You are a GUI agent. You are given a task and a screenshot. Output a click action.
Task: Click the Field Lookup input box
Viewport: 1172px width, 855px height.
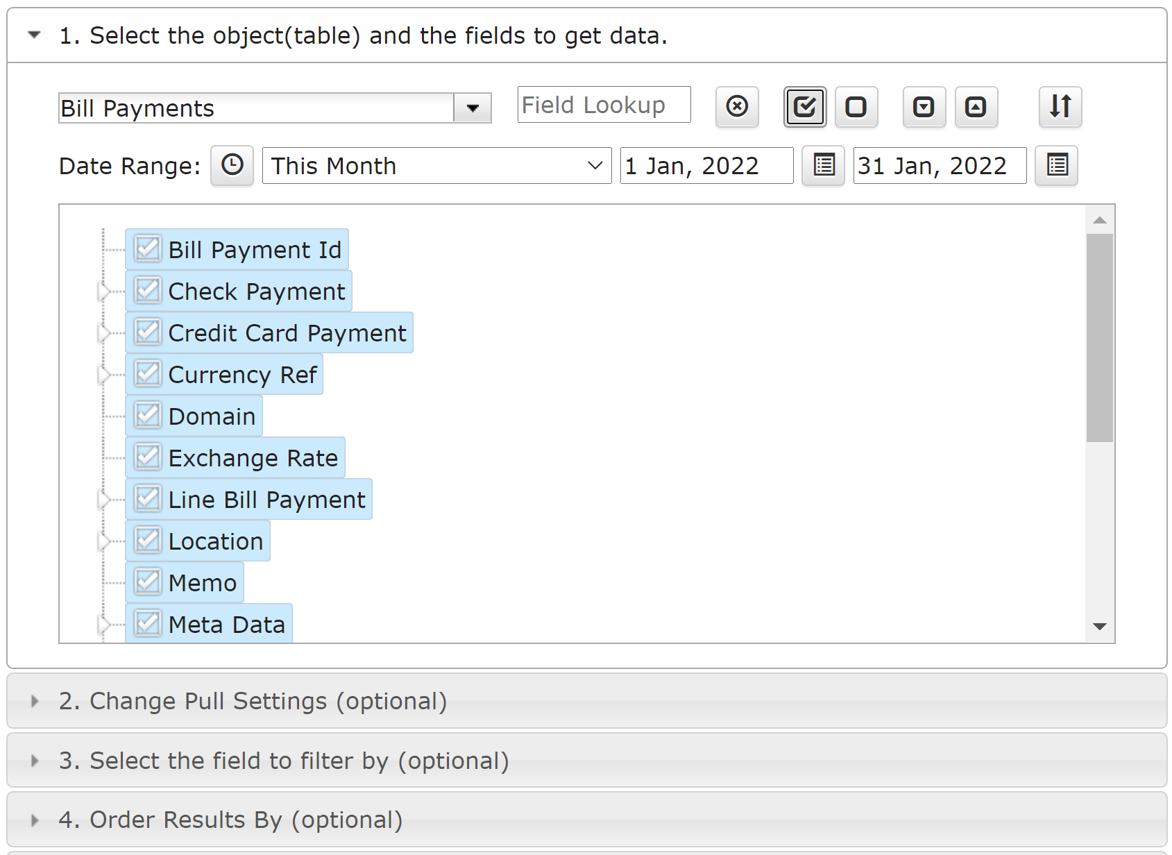point(604,105)
